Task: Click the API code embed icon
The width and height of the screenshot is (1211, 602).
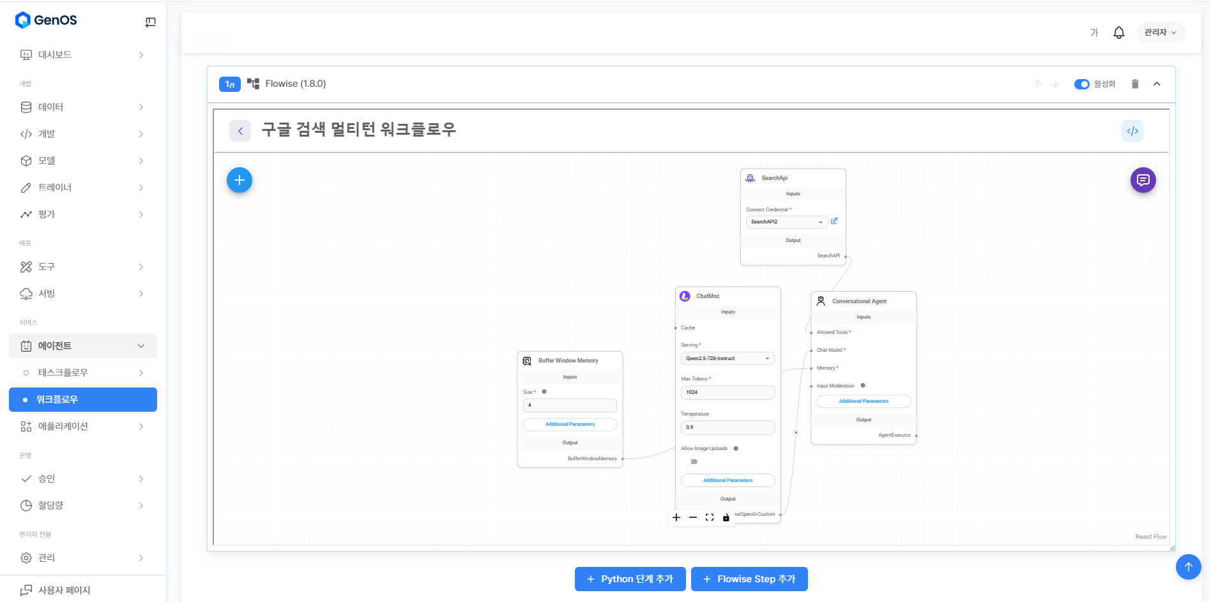Action: [x=1132, y=131]
